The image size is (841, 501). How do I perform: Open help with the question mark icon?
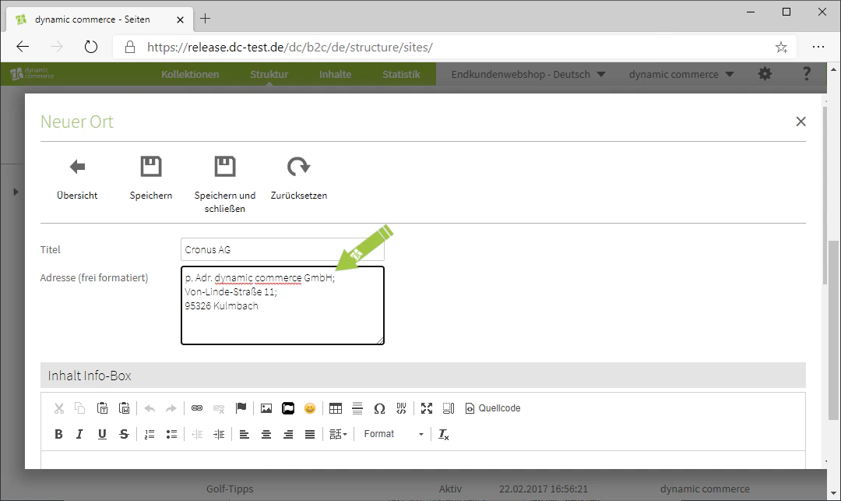[x=806, y=74]
